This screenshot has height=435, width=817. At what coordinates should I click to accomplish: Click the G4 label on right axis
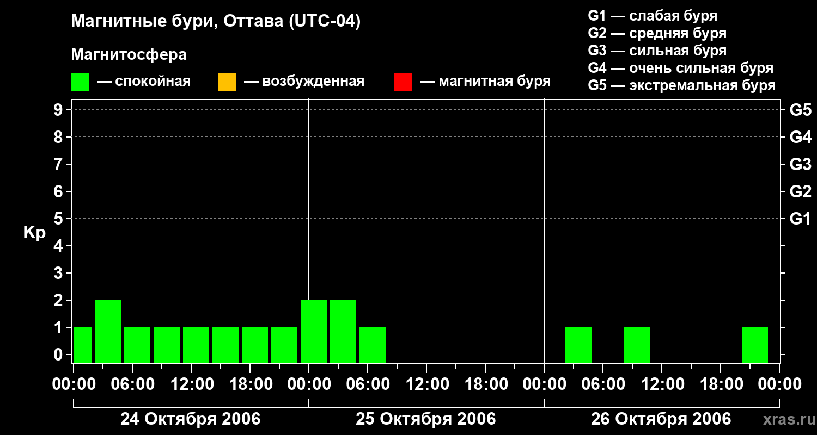click(x=800, y=138)
